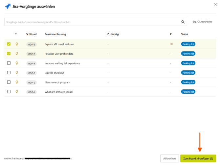The height and width of the screenshot is (165, 220).
Task: Uncheck the MDP-5 issue checkbox
Action: [9, 53]
